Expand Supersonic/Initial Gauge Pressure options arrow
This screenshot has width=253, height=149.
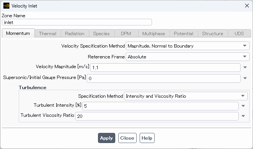pyautogui.click(x=245, y=78)
